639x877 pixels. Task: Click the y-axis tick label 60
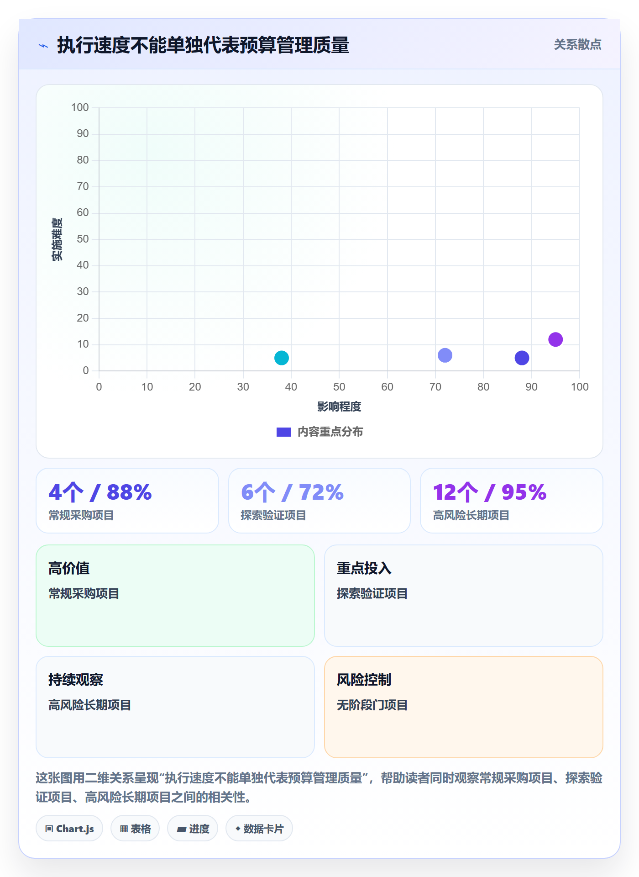point(83,212)
